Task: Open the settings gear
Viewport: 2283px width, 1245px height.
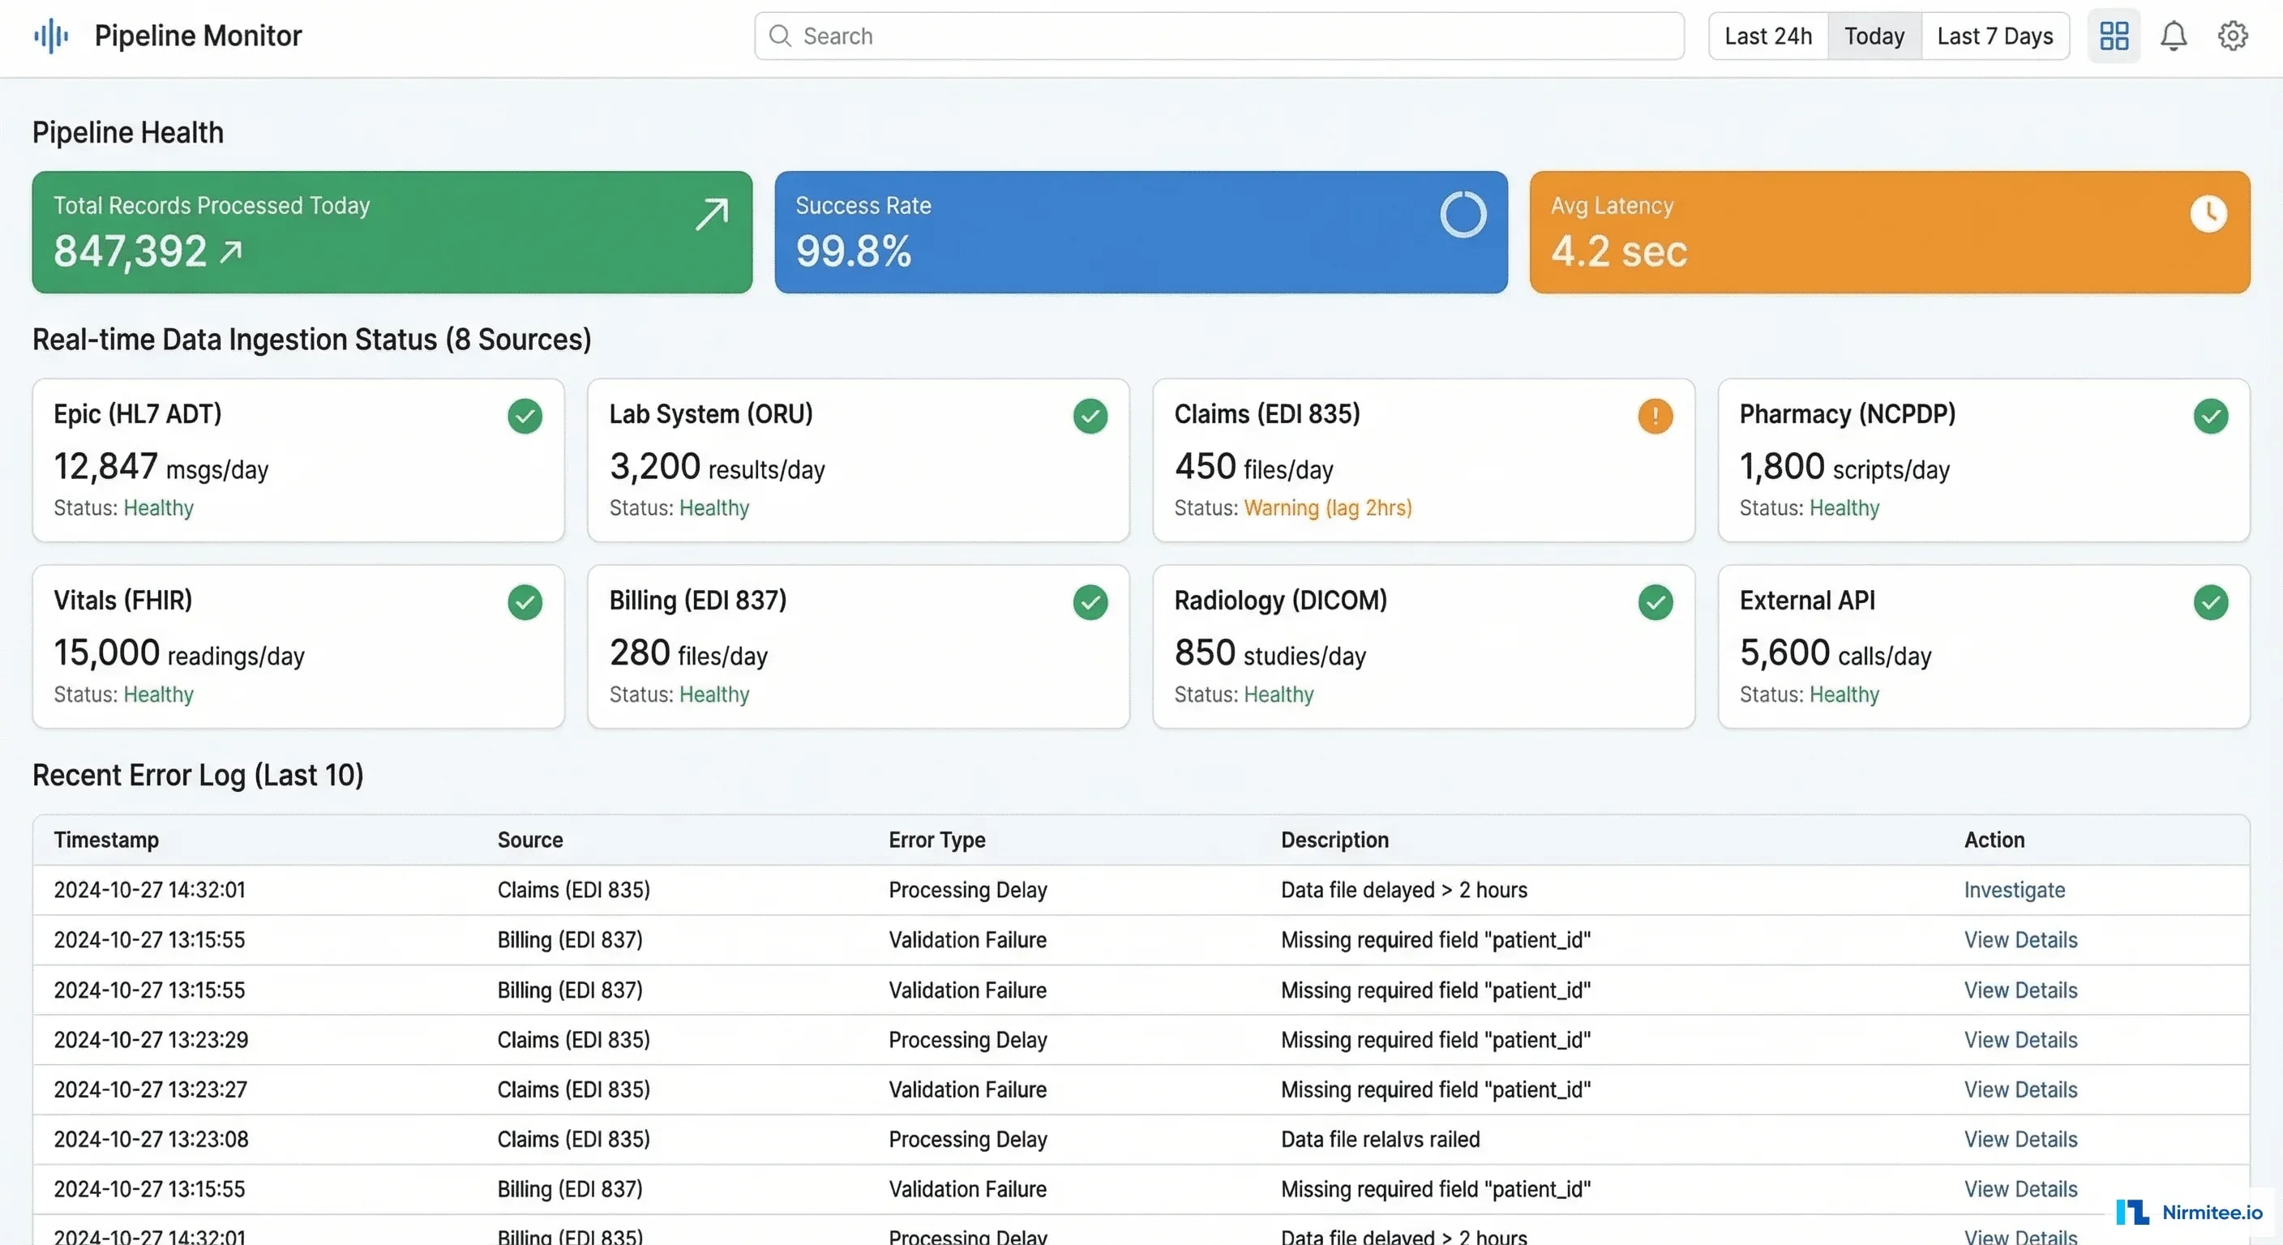Action: tap(2233, 36)
